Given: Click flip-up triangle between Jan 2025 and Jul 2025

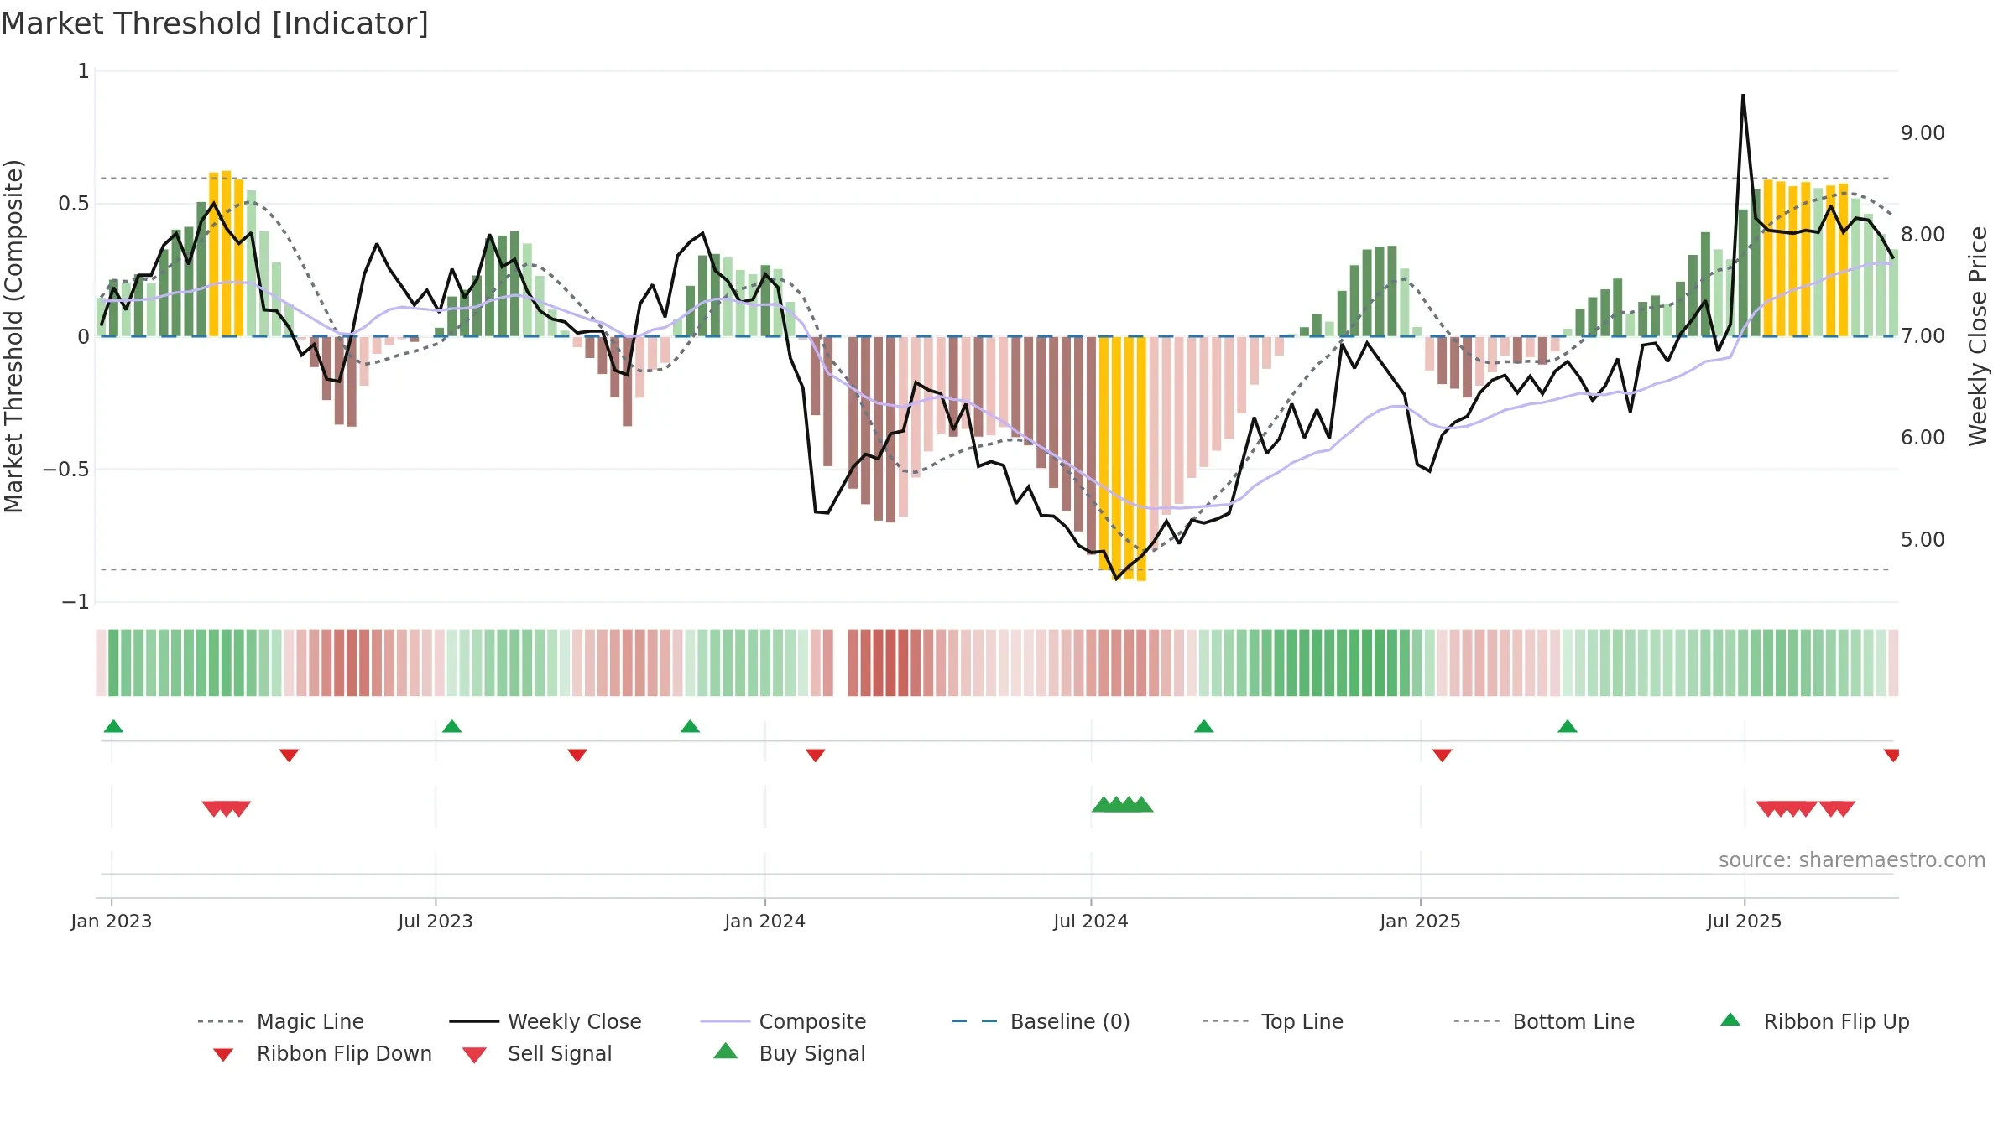Looking at the screenshot, I should [1567, 726].
